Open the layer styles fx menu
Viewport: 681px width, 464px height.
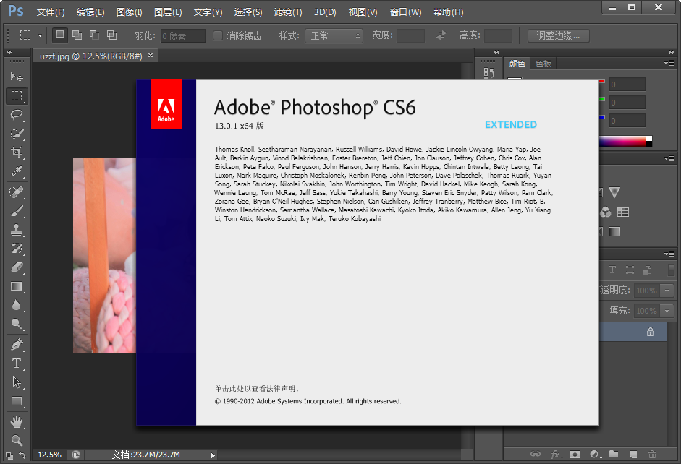click(554, 455)
